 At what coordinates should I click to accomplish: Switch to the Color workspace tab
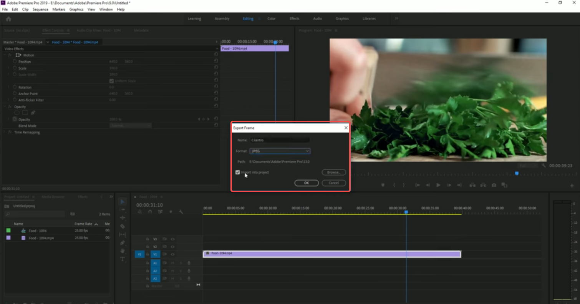(x=272, y=18)
